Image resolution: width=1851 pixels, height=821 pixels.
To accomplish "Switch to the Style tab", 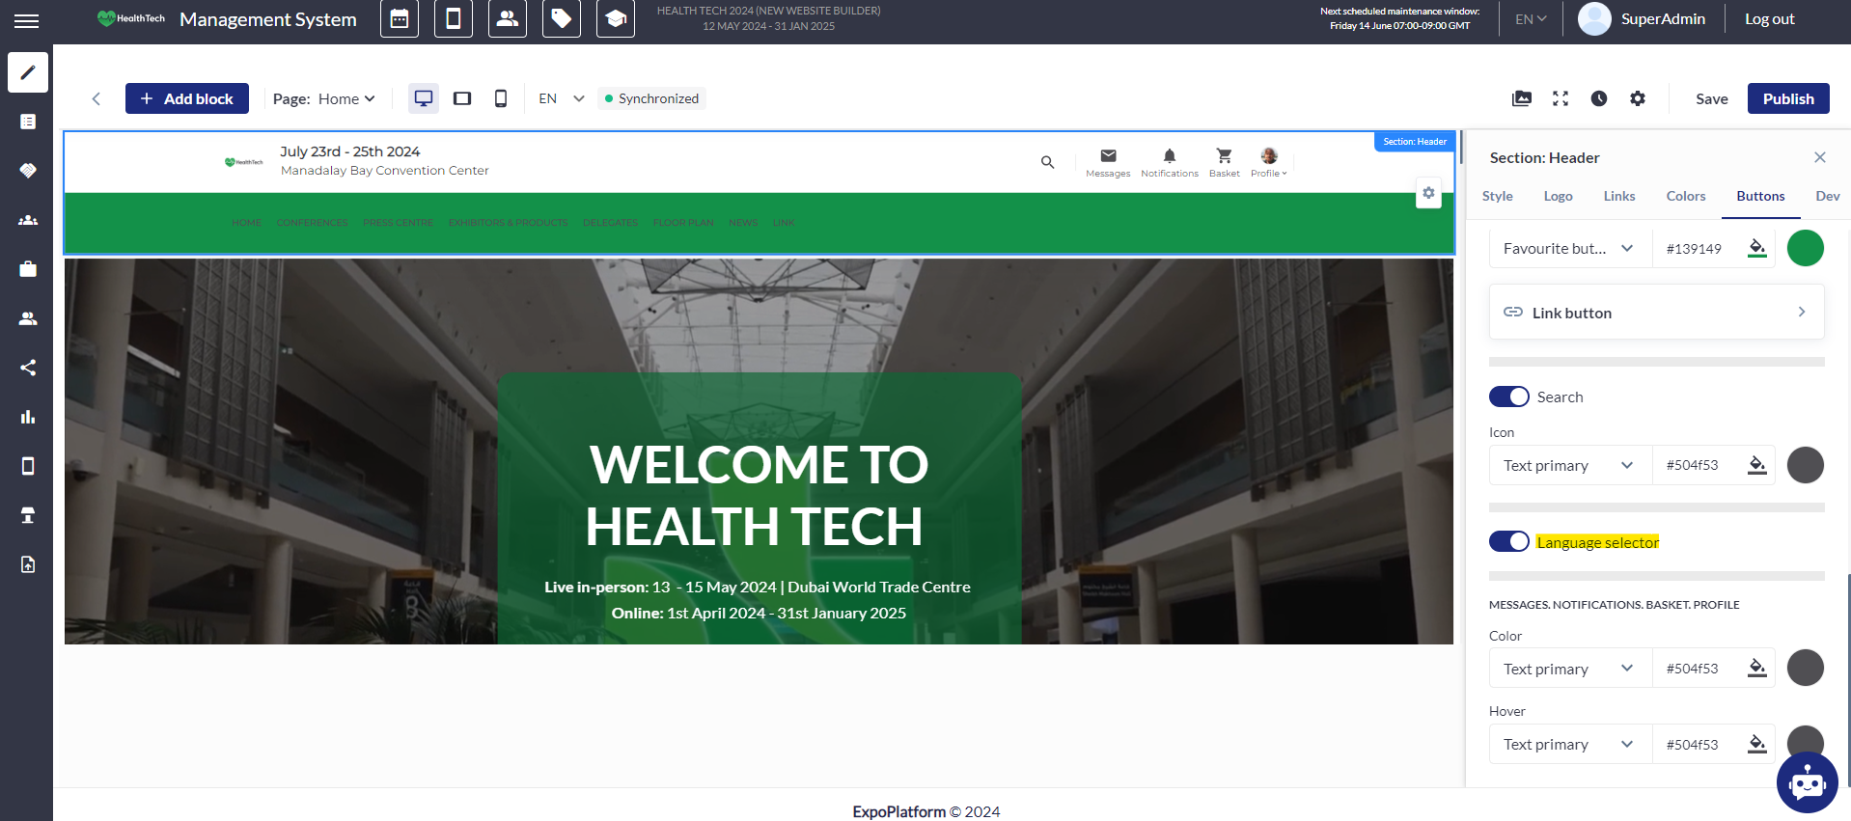I will (x=1498, y=196).
